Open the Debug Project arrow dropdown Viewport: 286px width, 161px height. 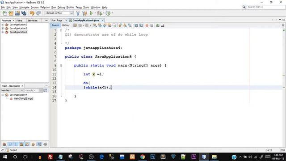pyautogui.click(x=103, y=13)
